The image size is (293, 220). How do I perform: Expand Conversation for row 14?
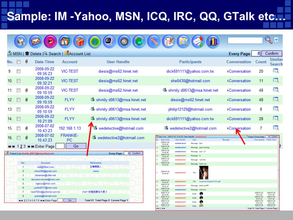point(239,119)
